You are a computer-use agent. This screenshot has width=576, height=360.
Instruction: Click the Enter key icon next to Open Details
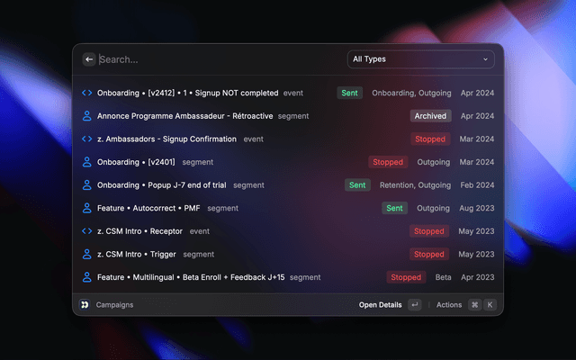pyautogui.click(x=415, y=304)
